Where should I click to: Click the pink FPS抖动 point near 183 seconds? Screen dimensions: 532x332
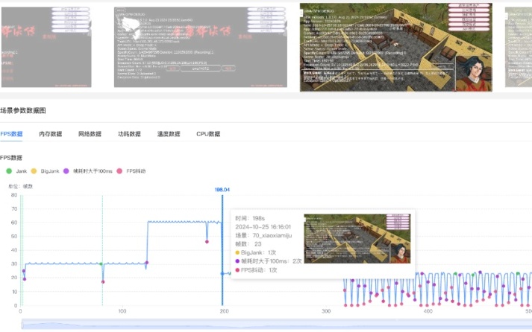(207, 242)
